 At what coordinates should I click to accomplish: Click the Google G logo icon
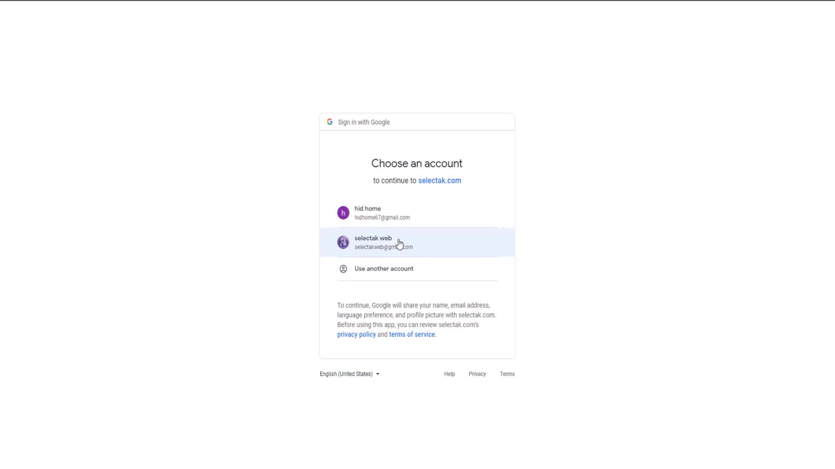click(330, 122)
